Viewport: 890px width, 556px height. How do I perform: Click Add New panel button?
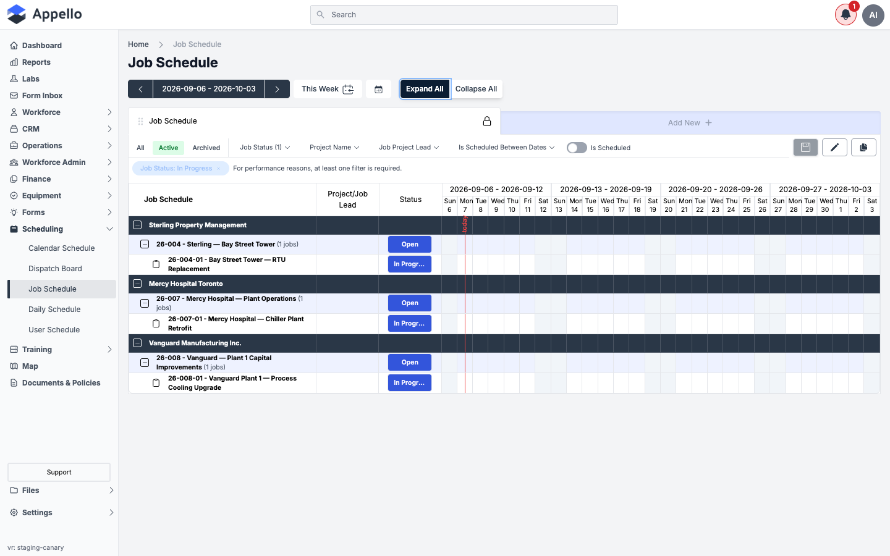[690, 123]
